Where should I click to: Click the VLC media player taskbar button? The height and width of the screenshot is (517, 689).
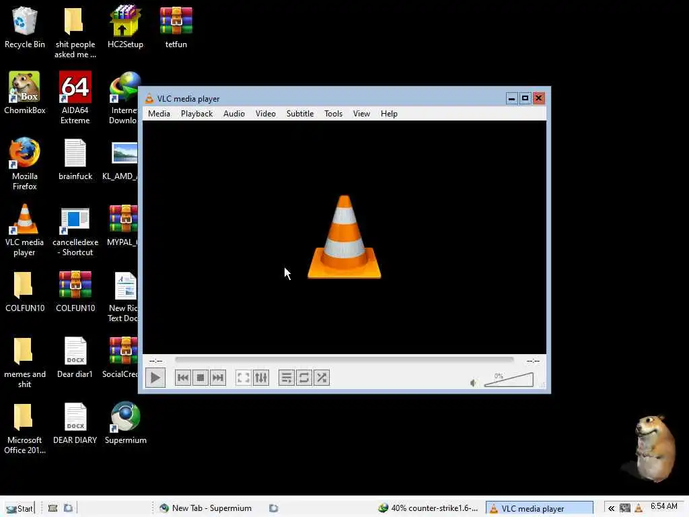pyautogui.click(x=539, y=508)
